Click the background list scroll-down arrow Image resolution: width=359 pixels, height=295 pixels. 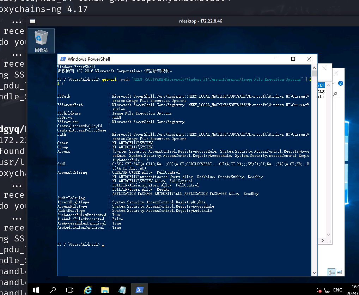pyautogui.click(x=329, y=235)
